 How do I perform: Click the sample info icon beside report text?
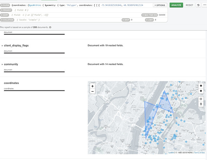pos(50,27)
